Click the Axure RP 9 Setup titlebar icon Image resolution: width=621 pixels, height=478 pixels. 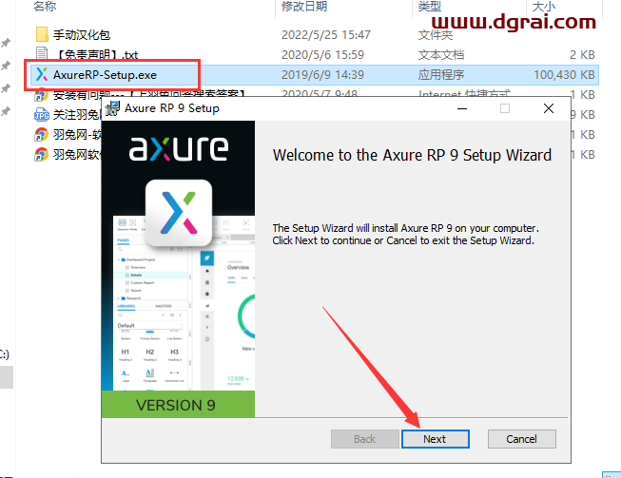[112, 108]
